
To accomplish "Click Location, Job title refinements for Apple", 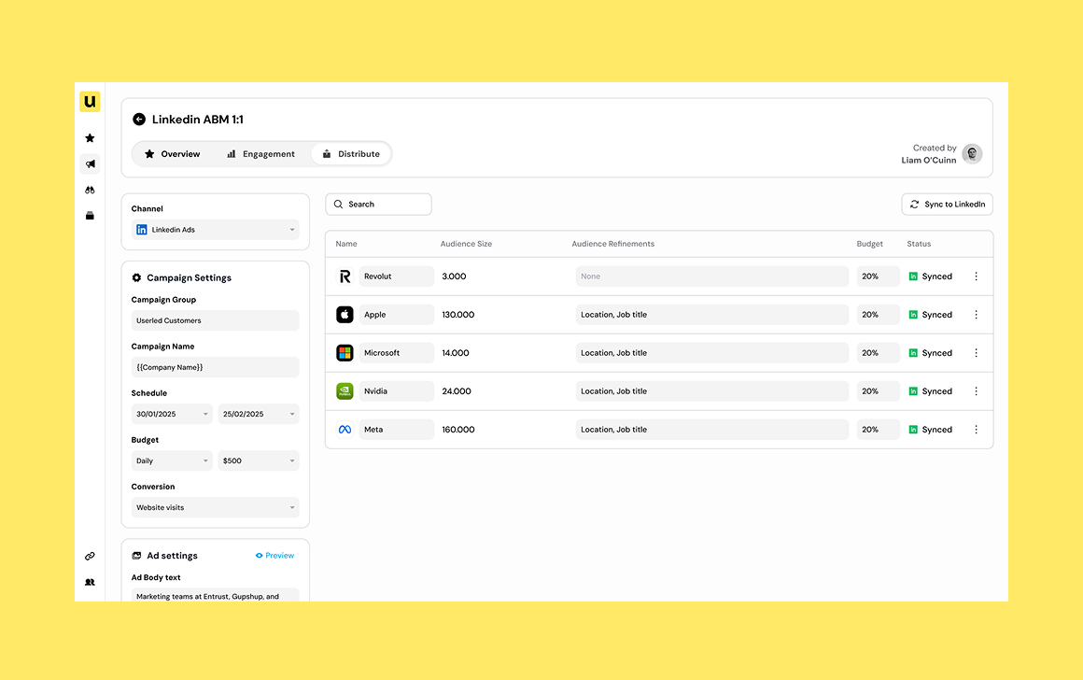I will (x=712, y=315).
